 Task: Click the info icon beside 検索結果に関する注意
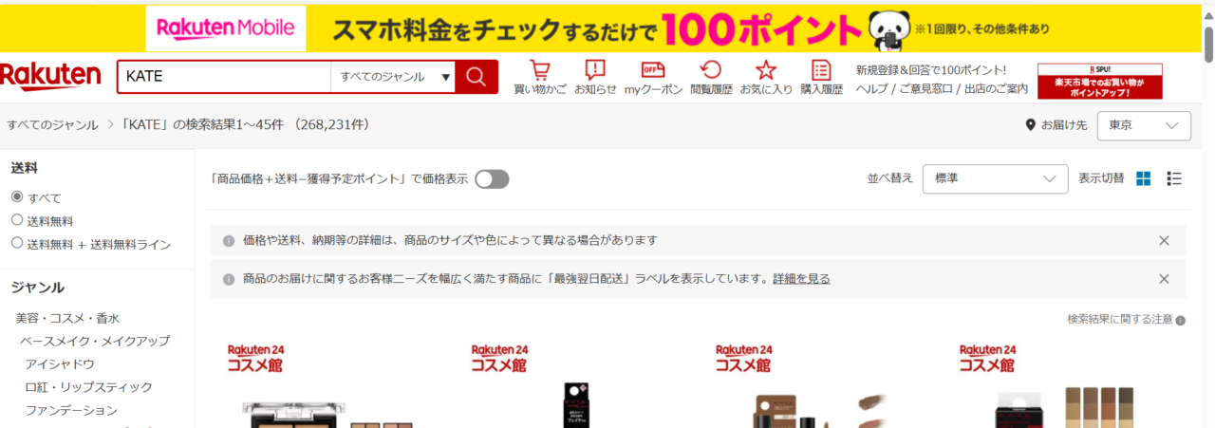pyautogui.click(x=1181, y=321)
